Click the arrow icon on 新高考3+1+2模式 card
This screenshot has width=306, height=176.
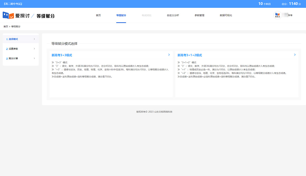click(295, 55)
